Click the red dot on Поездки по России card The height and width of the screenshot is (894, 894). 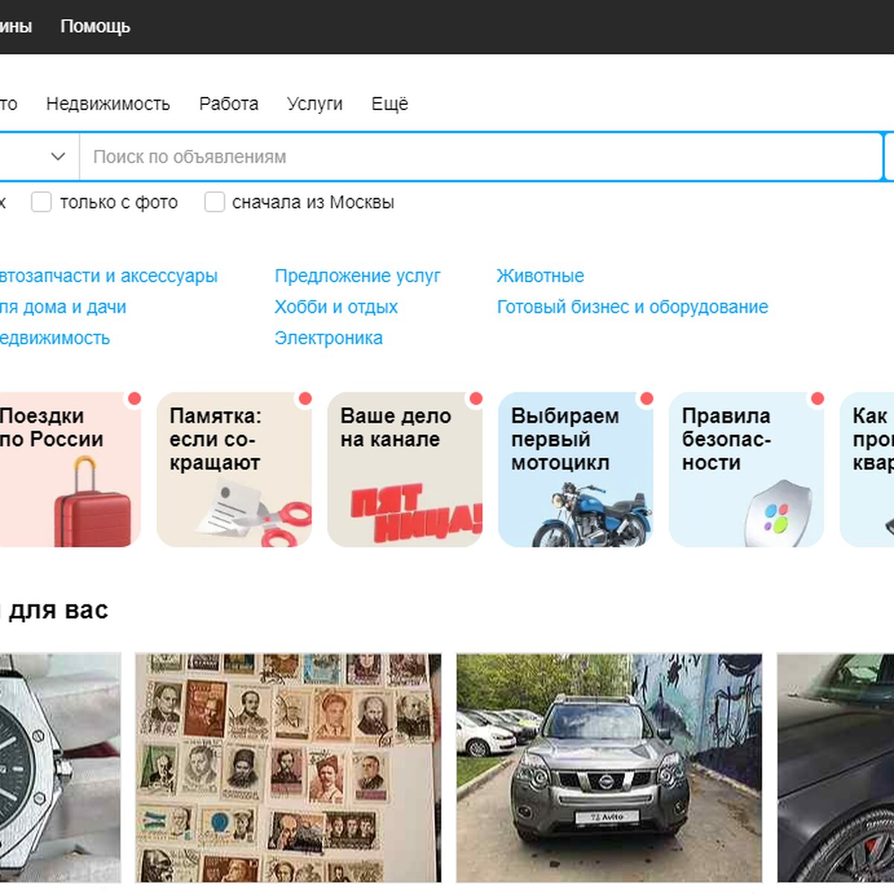134,399
